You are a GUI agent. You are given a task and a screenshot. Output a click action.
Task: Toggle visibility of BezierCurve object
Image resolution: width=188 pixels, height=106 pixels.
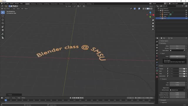tap(186, 12)
